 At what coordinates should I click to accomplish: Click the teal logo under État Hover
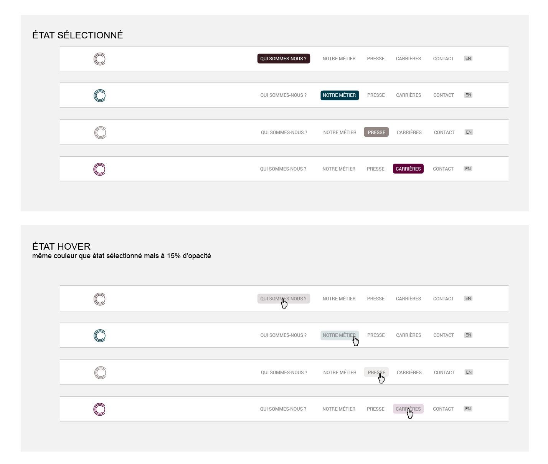click(x=99, y=336)
